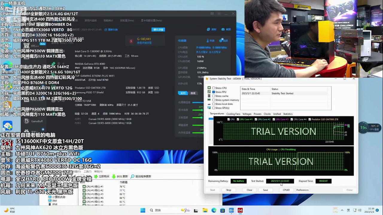Click the 截图 screenshot camera button

tap(226, 30)
